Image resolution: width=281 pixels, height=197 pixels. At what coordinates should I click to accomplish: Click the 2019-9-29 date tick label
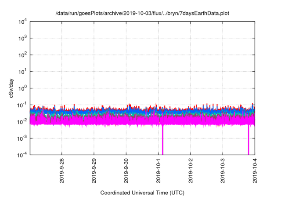tap(94, 171)
